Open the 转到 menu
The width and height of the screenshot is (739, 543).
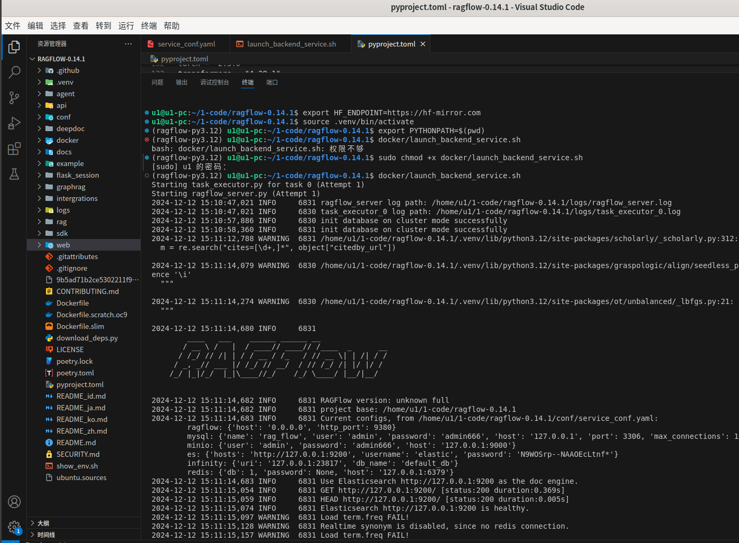104,25
